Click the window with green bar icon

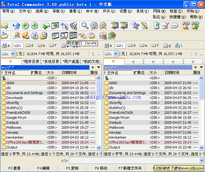pyautogui.click(x=55, y=25)
